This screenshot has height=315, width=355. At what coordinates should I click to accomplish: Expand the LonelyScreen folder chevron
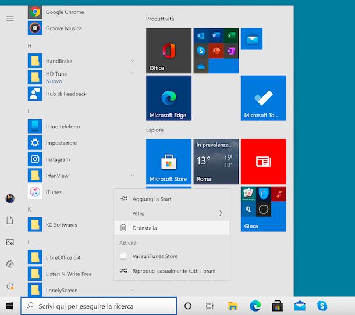tap(132, 289)
